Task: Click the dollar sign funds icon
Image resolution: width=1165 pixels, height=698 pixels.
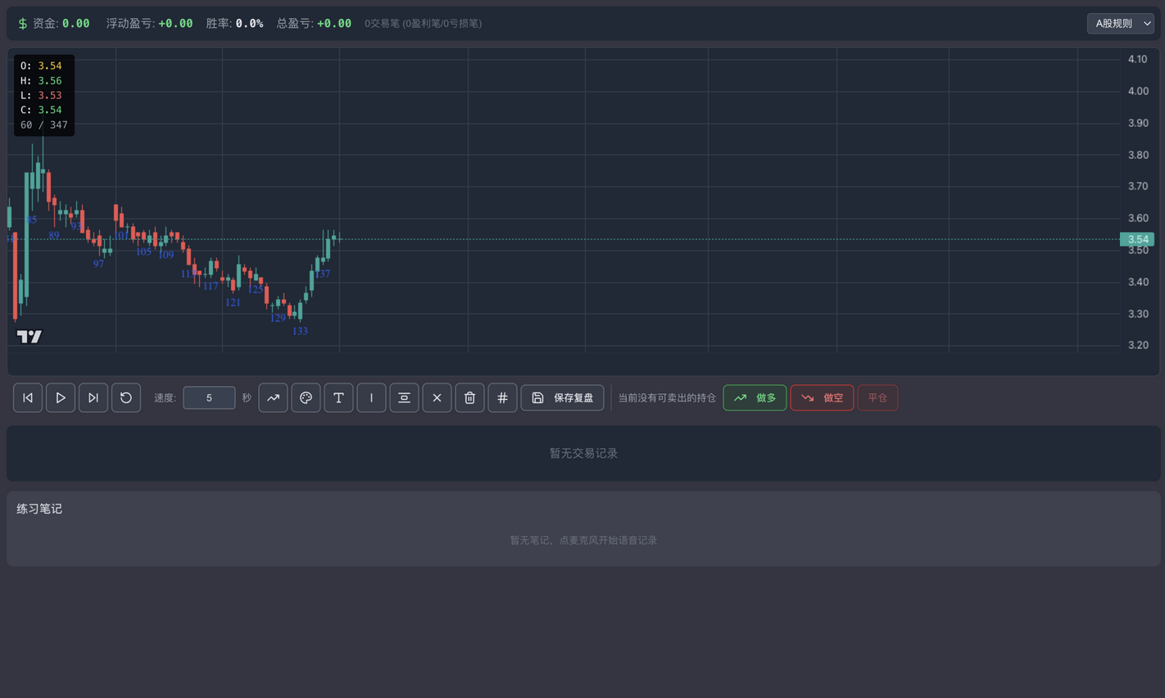Action: 23,24
